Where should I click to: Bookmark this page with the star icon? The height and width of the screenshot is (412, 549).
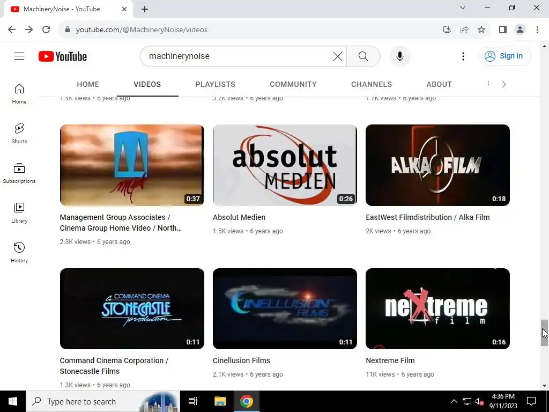pos(481,30)
